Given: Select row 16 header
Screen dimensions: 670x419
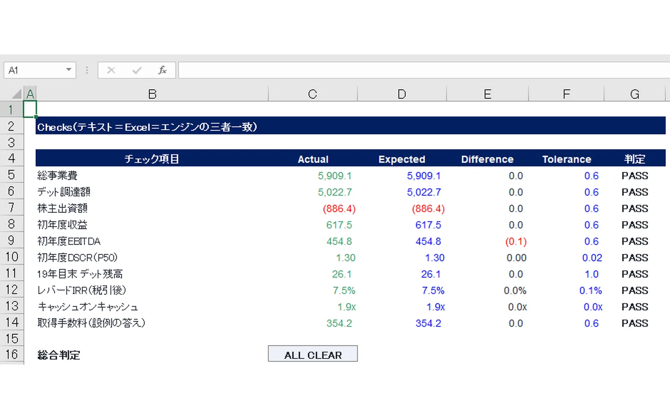Looking at the screenshot, I should tap(12, 354).
